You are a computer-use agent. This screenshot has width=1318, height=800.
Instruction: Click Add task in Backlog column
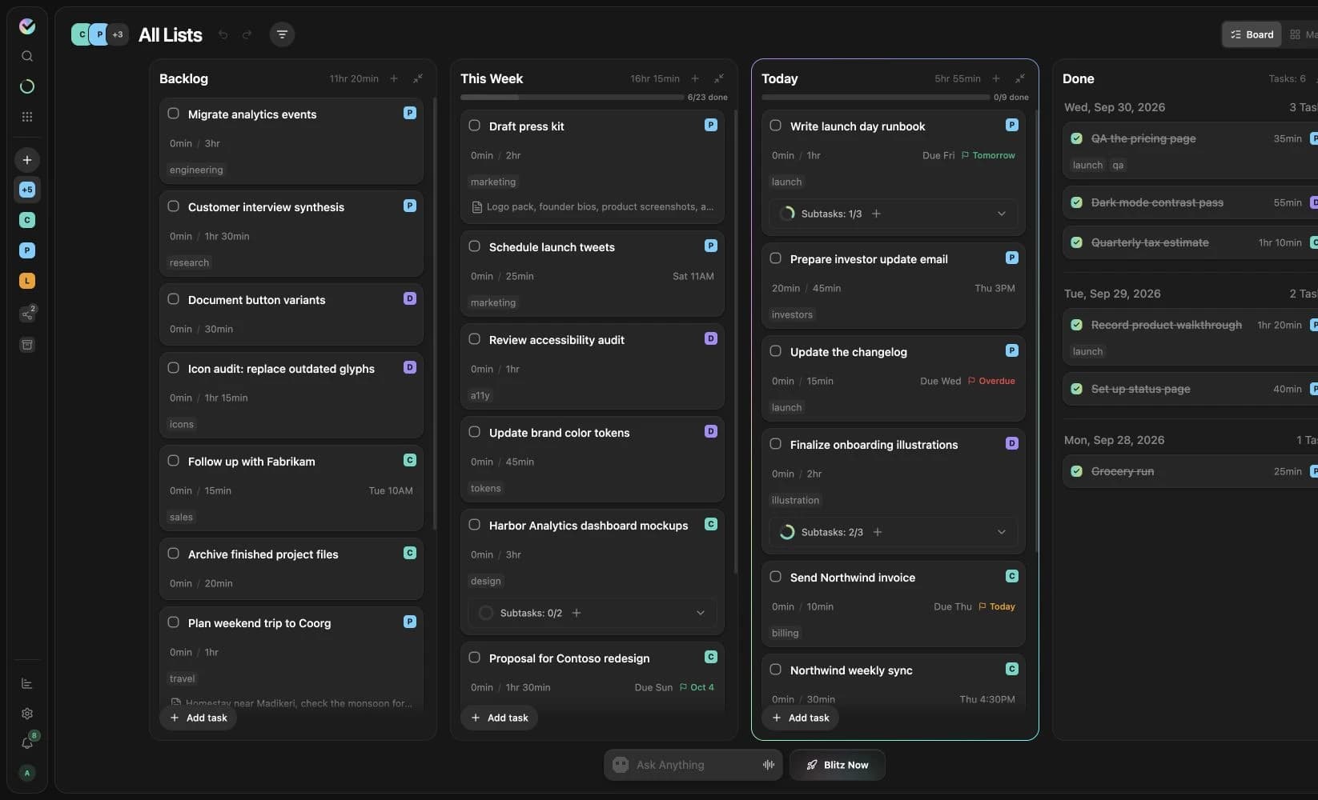coord(199,718)
